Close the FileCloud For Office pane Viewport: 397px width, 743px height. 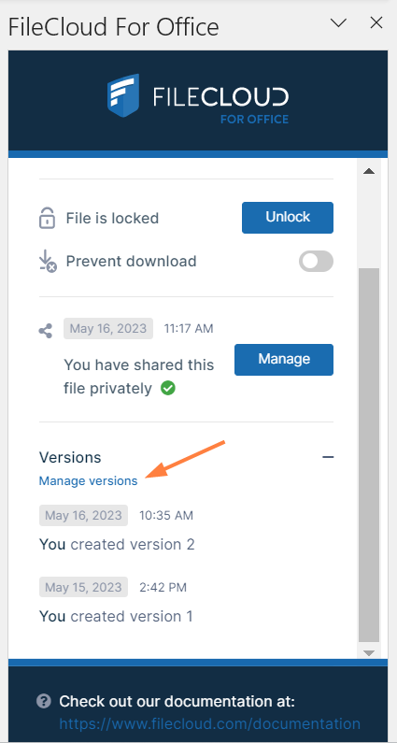point(376,22)
